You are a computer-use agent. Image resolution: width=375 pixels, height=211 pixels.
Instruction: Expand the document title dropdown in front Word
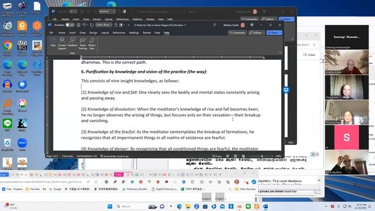coord(185,25)
